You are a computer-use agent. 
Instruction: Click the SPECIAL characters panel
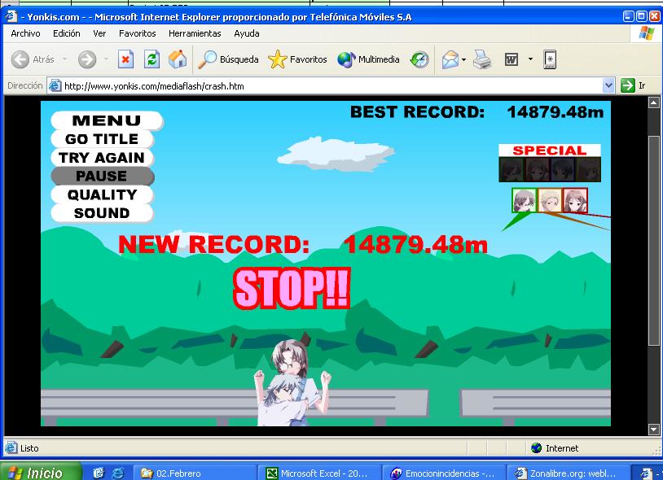(550, 163)
